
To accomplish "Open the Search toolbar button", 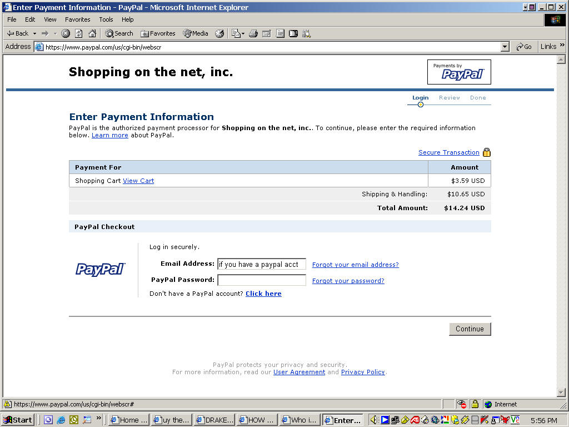I will [119, 34].
